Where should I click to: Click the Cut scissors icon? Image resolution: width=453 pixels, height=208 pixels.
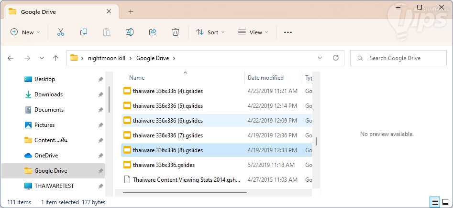click(60, 32)
